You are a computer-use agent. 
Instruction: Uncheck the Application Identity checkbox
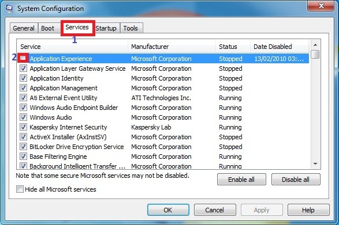tap(23, 78)
